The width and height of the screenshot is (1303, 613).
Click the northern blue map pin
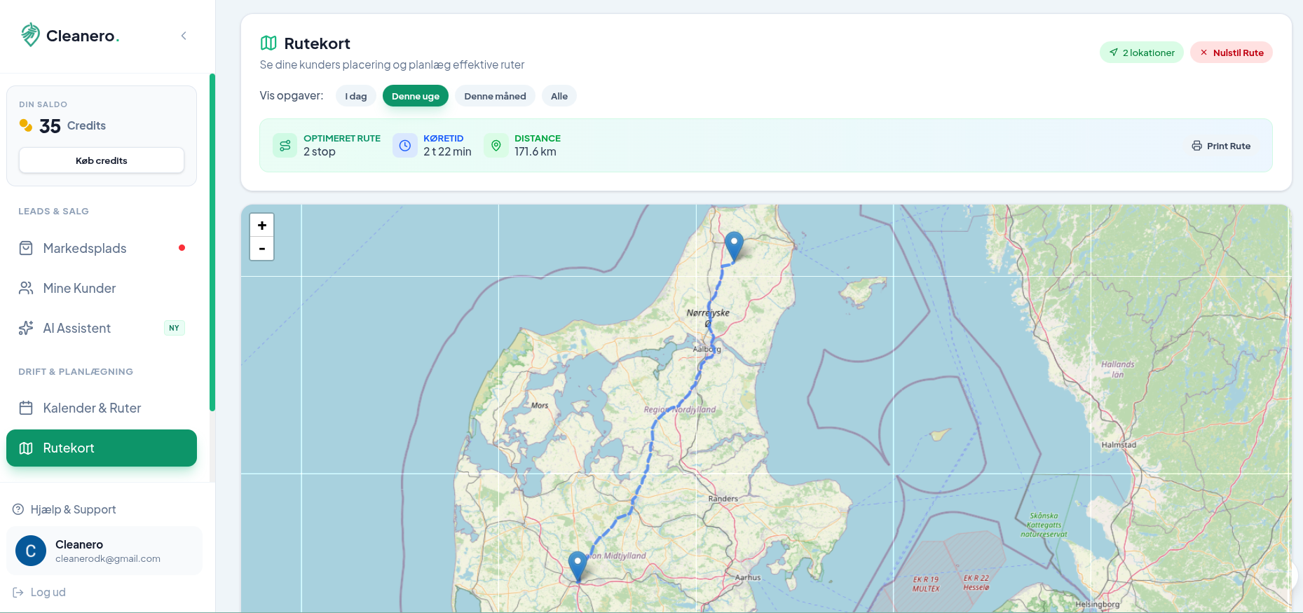734,245
